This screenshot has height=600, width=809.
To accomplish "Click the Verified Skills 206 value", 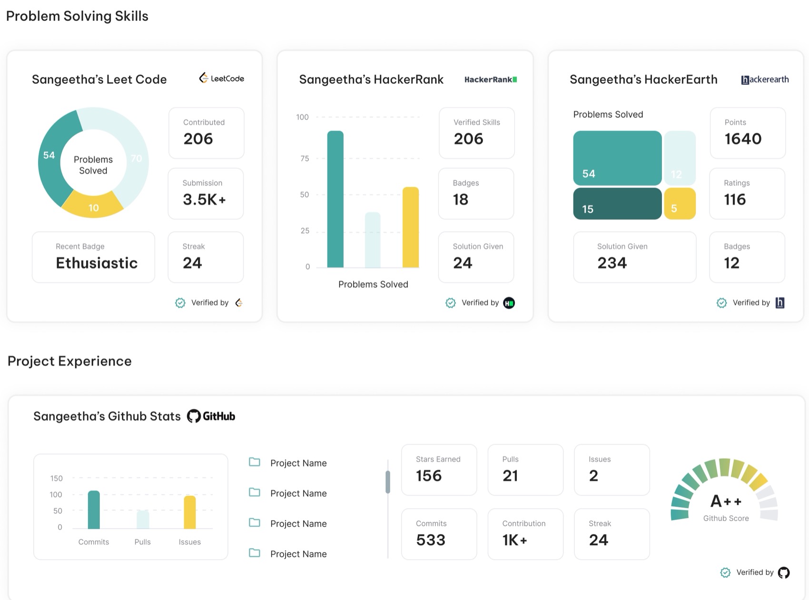I will point(468,138).
